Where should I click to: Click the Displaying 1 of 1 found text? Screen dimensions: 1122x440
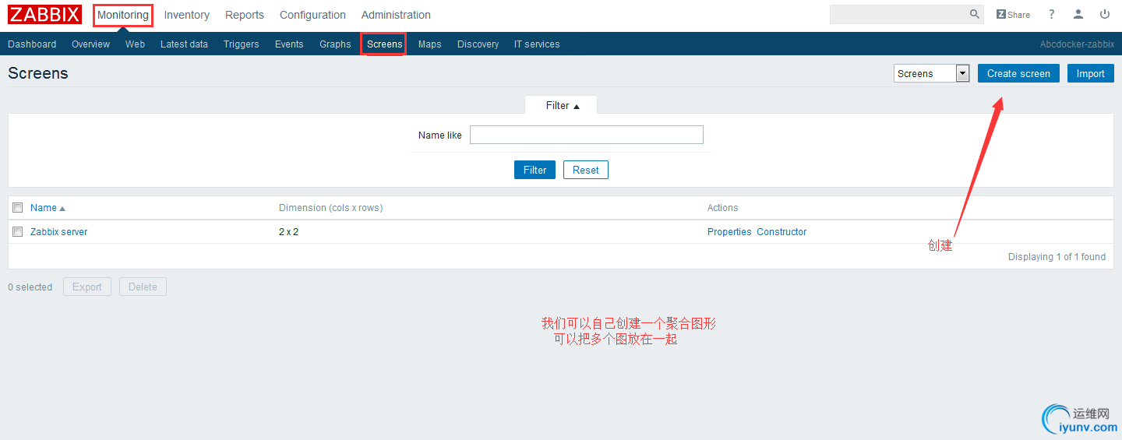pyautogui.click(x=1057, y=257)
